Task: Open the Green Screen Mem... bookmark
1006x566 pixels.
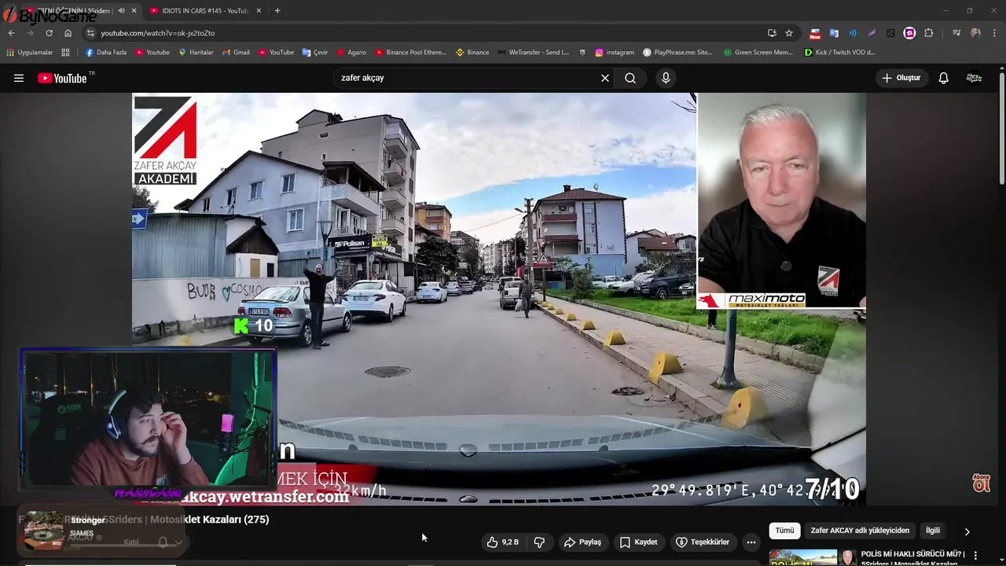Action: click(x=758, y=53)
